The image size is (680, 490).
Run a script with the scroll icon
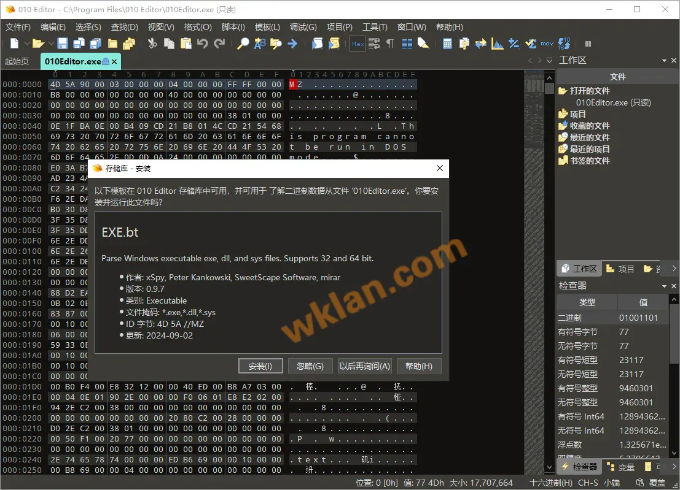pos(317,44)
